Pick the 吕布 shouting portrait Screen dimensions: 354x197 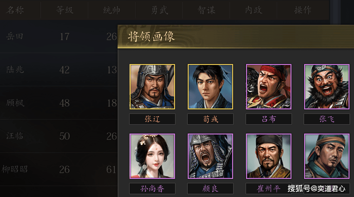click(x=269, y=87)
